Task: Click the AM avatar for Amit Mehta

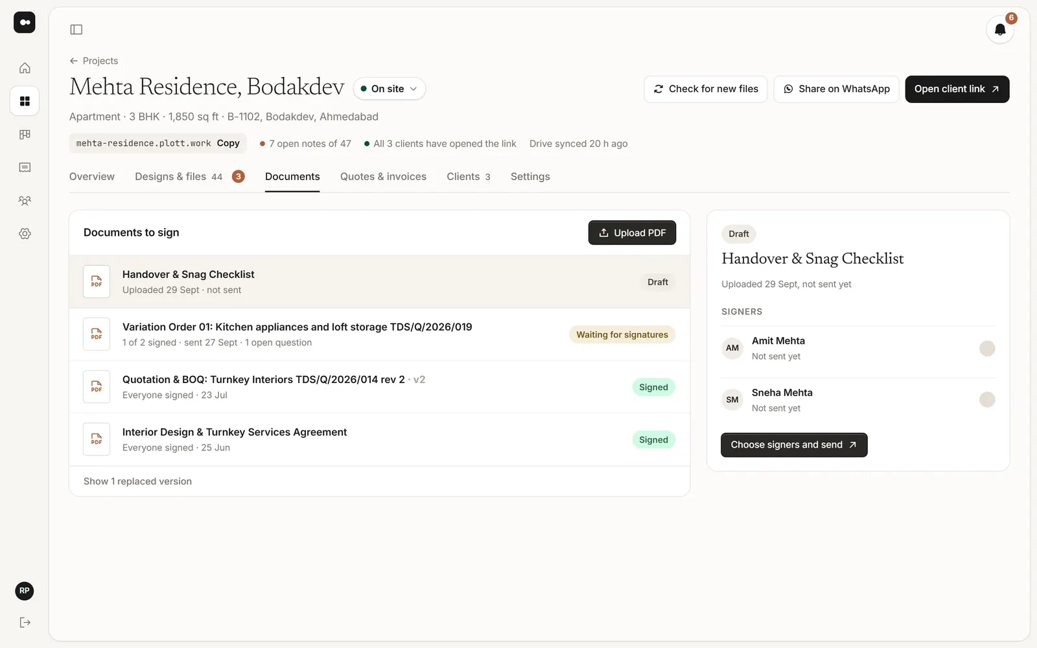Action: (732, 348)
